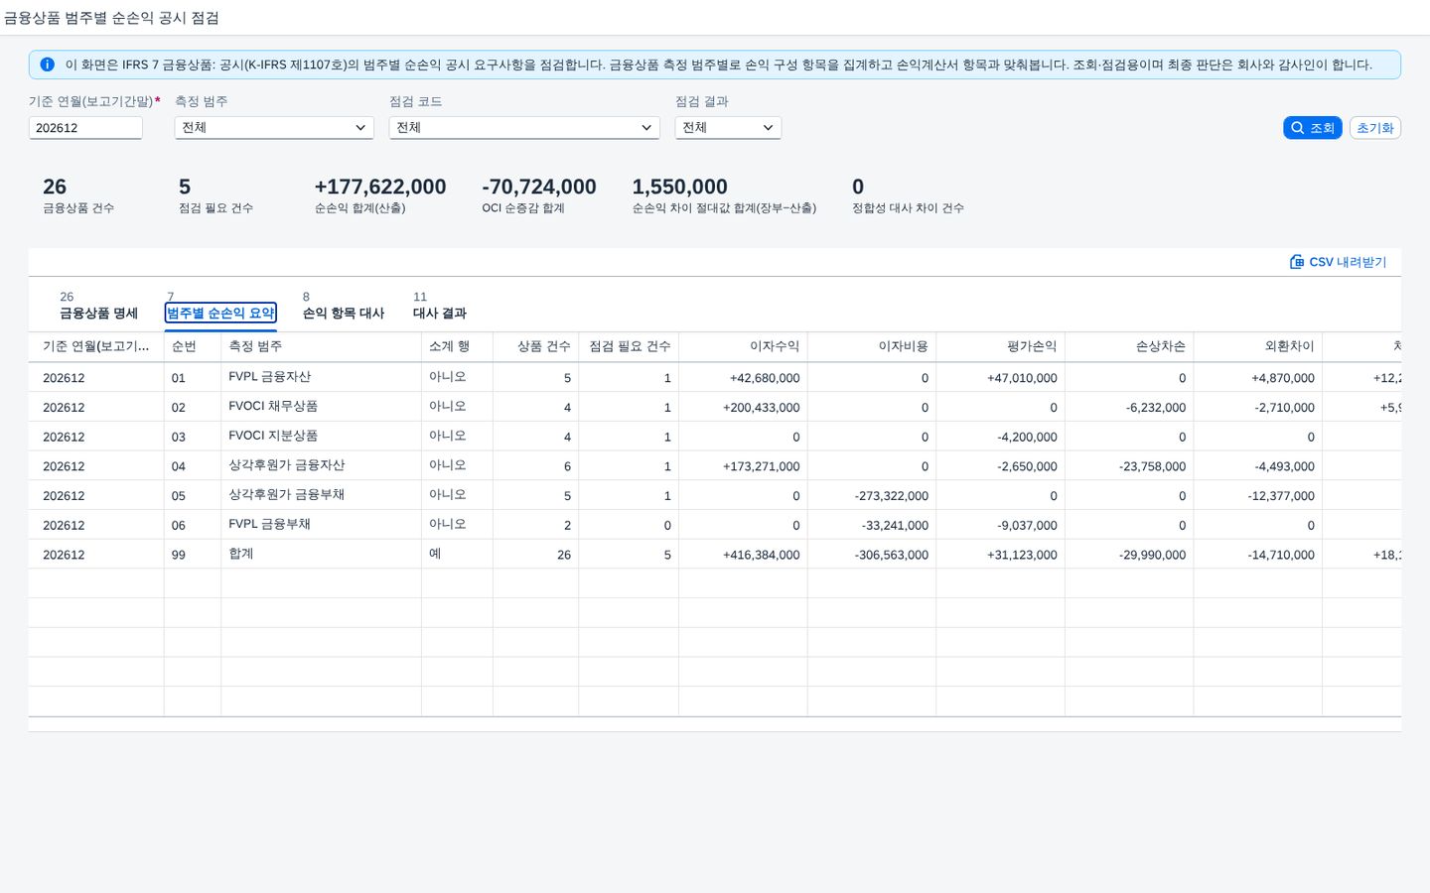Click the 점검 필요 건수 column header
Image resolution: width=1430 pixels, height=893 pixels.
[630, 346]
